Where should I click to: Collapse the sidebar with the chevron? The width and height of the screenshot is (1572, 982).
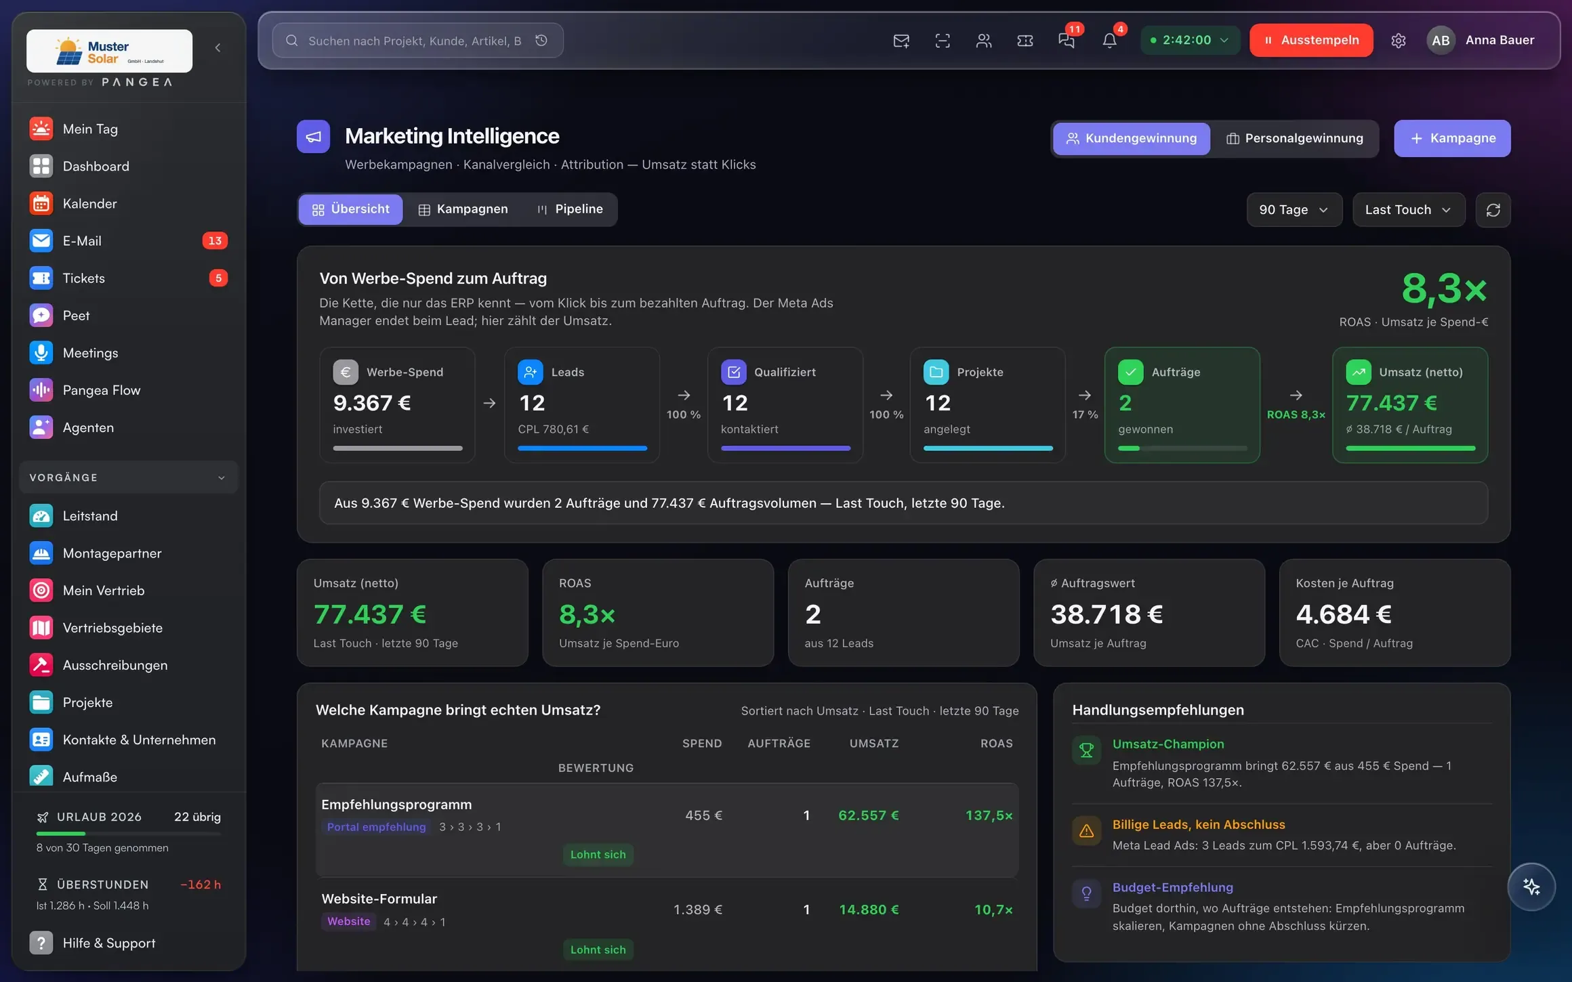(218, 47)
